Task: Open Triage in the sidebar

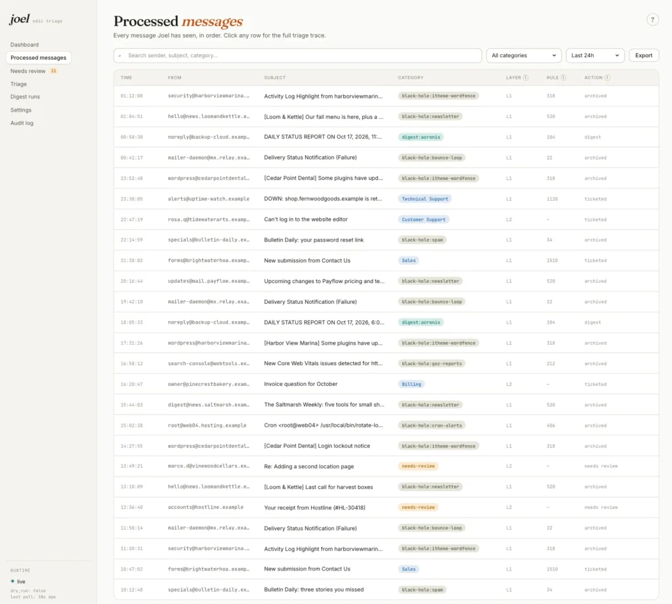Action: 18,84
